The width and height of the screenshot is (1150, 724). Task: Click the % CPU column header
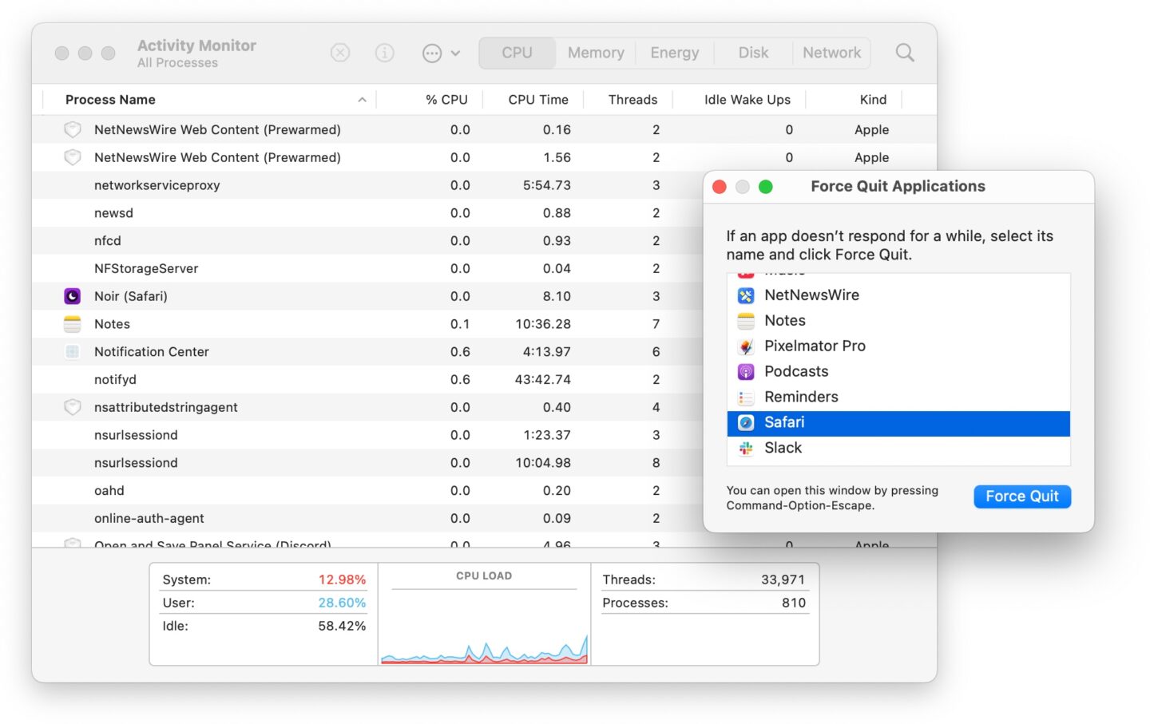445,99
